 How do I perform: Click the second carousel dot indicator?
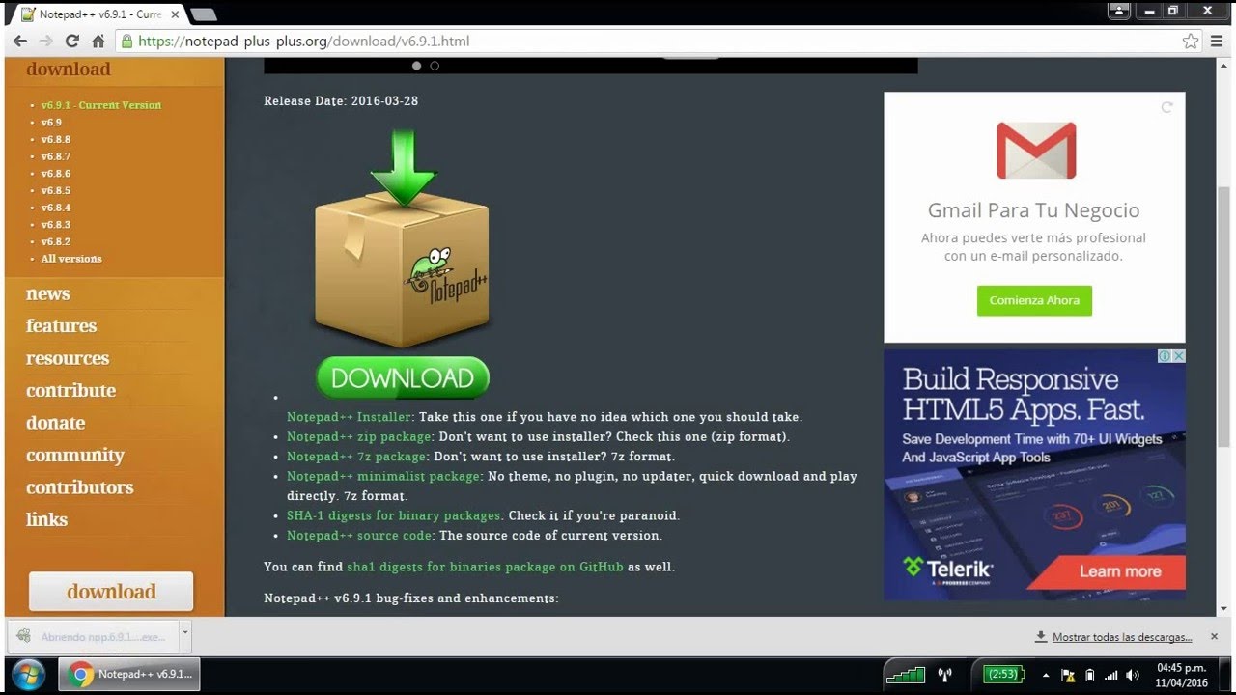435,66
